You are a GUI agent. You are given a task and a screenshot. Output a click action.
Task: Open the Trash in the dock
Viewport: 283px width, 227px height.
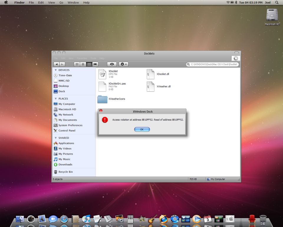pyautogui.click(x=263, y=219)
